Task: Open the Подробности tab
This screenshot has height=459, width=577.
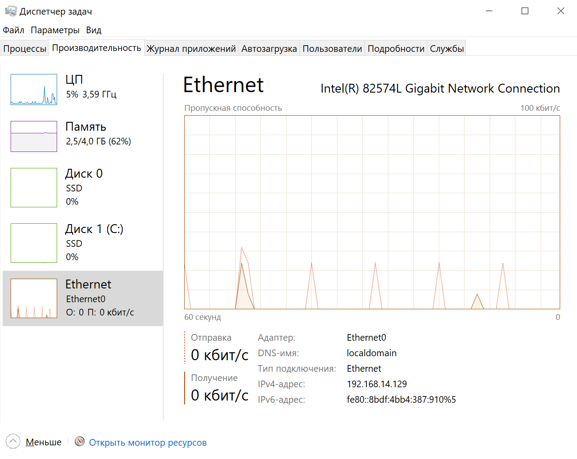Action: tap(396, 49)
